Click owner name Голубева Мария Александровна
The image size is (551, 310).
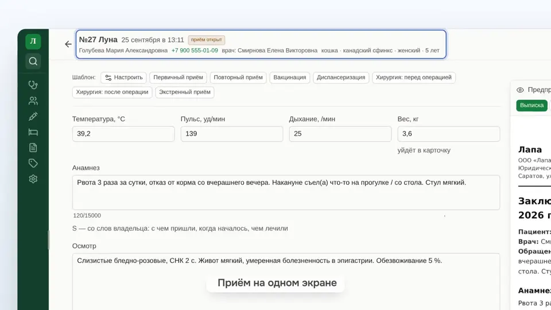point(123,51)
